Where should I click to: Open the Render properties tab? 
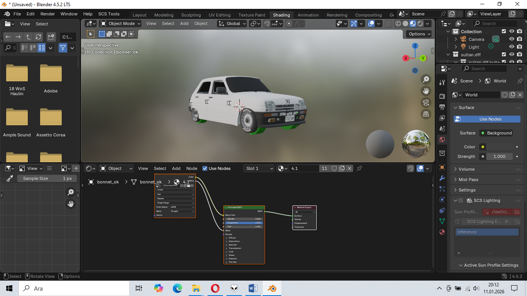(x=442, y=96)
